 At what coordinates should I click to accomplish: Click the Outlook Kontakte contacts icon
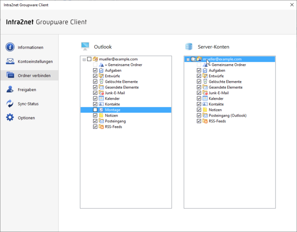pos(101,104)
